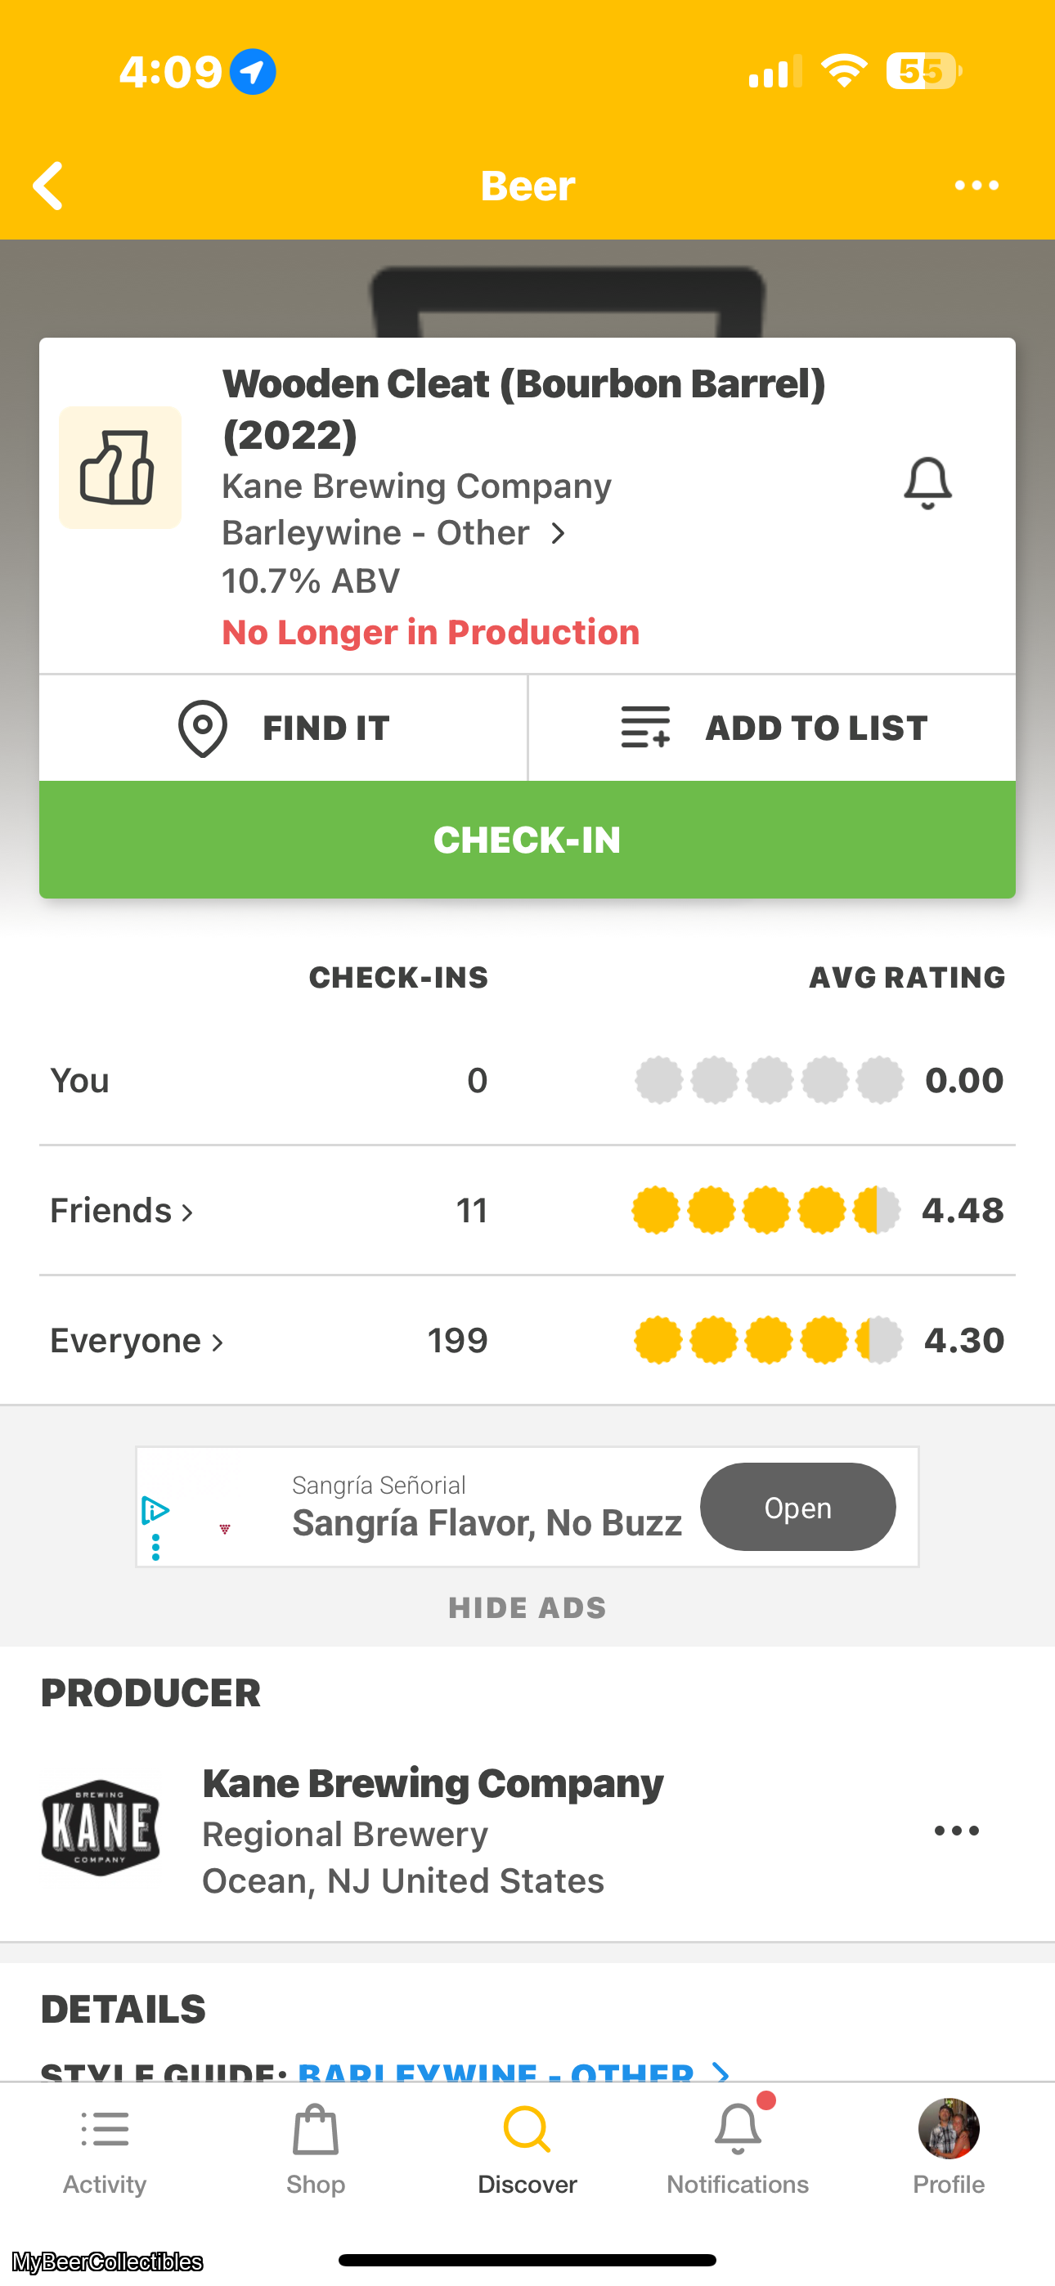1055x2286 pixels.
Task: Go to the Profile avatar tab
Action: coord(949,2148)
